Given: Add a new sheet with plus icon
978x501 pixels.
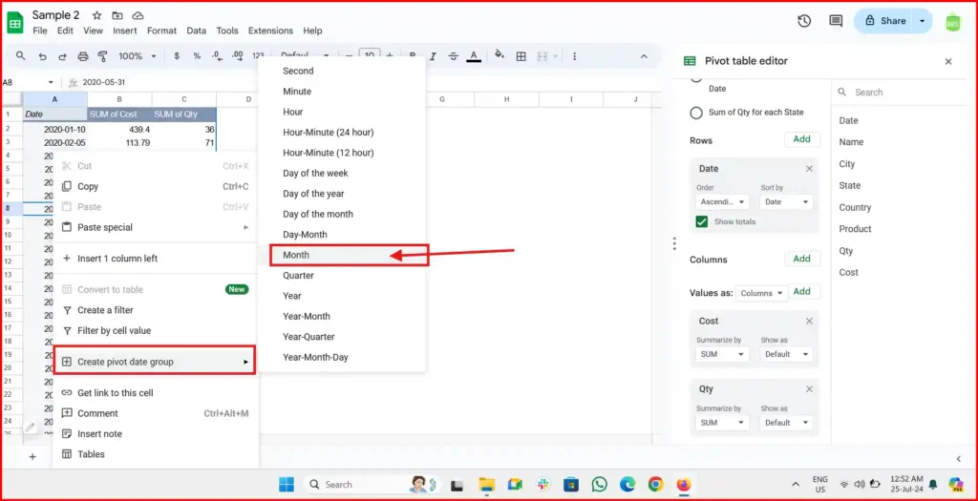Looking at the screenshot, I should (x=32, y=457).
